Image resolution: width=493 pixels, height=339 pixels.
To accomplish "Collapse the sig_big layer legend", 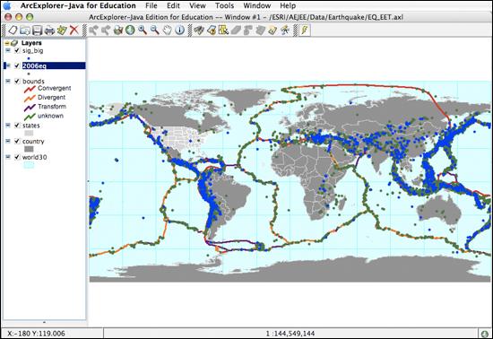I will 8,50.
